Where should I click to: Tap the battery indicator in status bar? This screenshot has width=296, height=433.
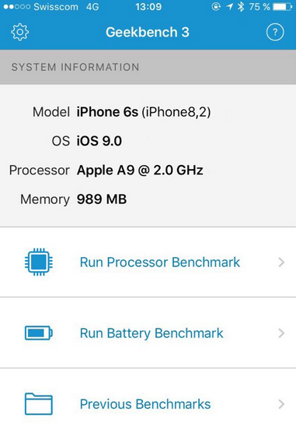point(282,7)
